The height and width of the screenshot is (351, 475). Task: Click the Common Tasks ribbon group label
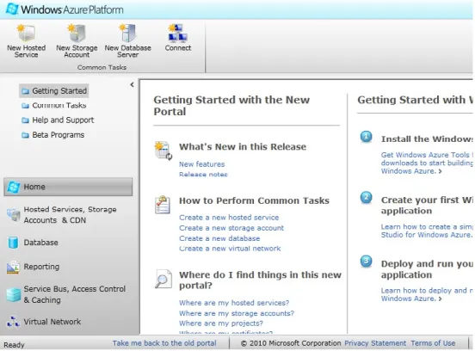pos(102,67)
